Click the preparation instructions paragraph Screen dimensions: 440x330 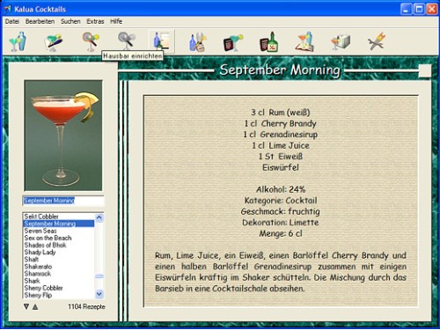pyautogui.click(x=281, y=272)
